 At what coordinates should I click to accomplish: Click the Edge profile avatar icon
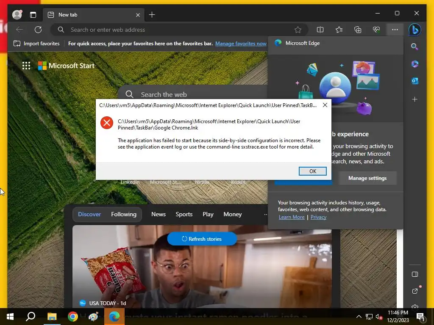17,15
